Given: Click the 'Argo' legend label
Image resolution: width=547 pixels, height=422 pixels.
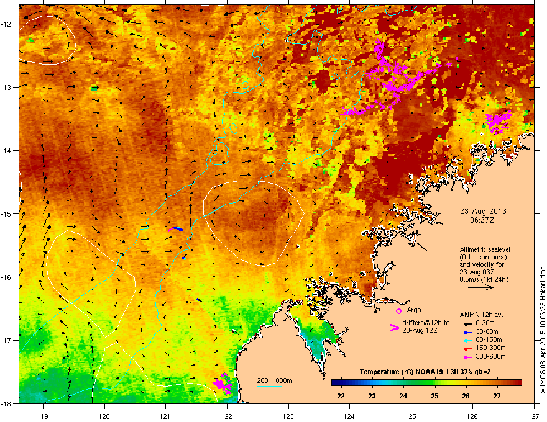Looking at the screenshot, I should 414,310.
